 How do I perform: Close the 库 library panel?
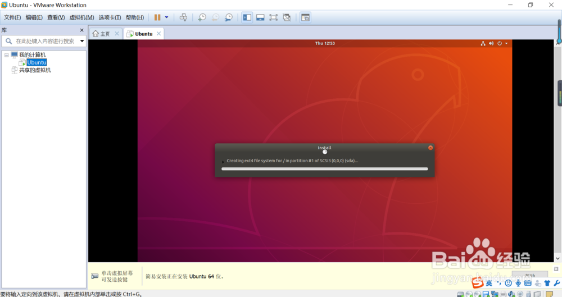(81, 30)
